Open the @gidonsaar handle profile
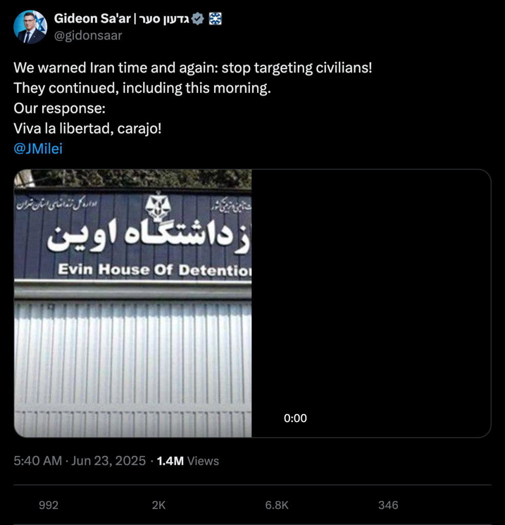This screenshot has height=525, width=505. [x=88, y=35]
